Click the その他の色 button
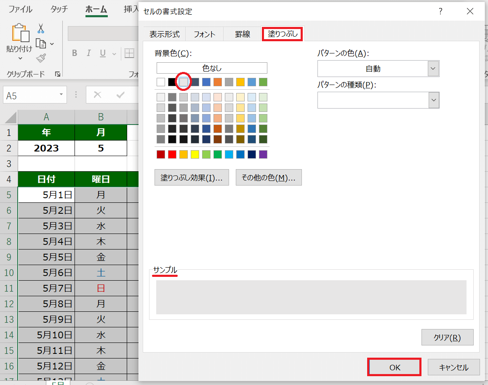 (x=269, y=178)
